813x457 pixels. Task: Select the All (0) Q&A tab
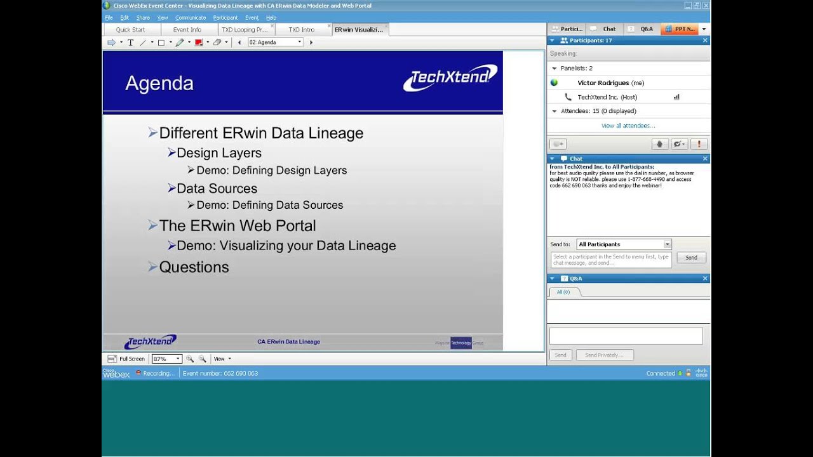pyautogui.click(x=563, y=292)
